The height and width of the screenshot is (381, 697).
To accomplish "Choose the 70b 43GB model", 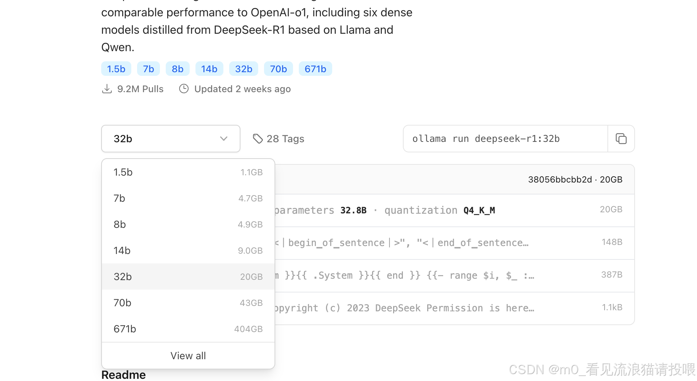I will [188, 303].
